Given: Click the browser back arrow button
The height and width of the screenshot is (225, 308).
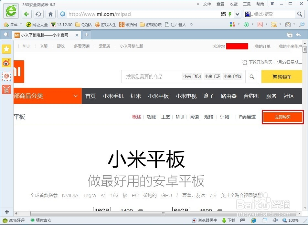Looking at the screenshot, I should [x=27, y=14].
